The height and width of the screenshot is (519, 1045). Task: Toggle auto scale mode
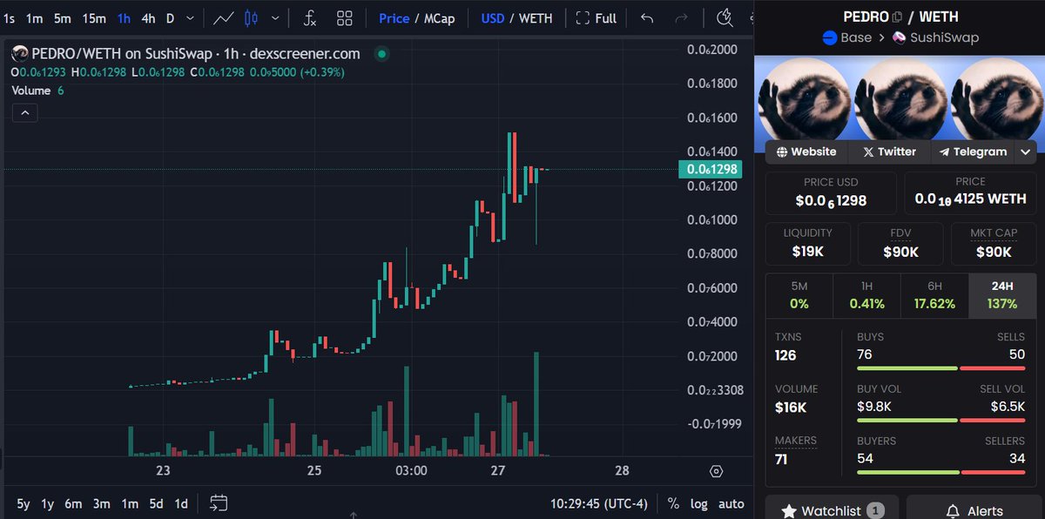coord(731,503)
